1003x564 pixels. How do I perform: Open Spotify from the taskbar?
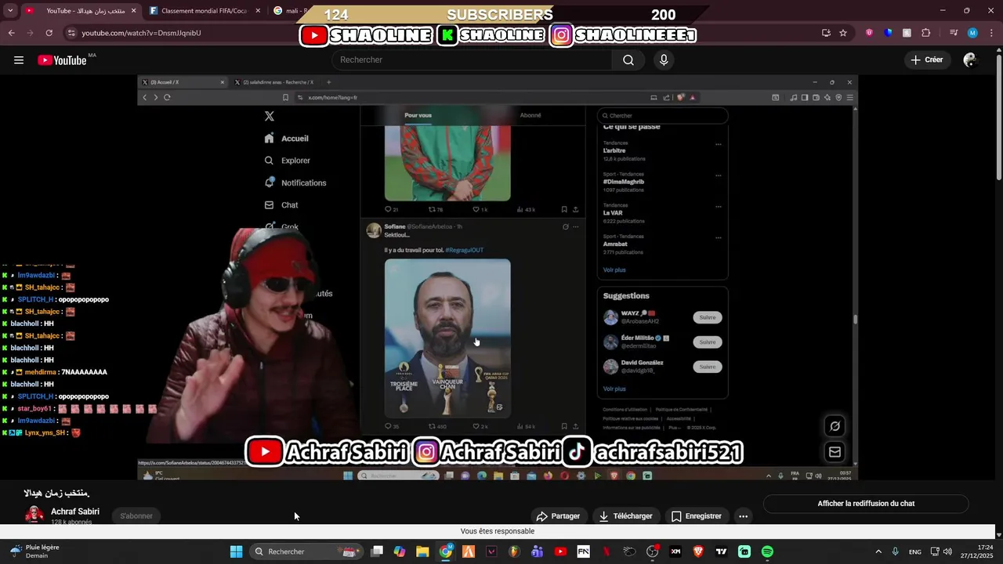click(x=767, y=551)
